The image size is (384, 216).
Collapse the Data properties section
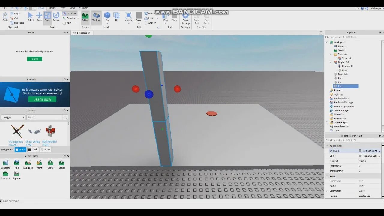coord(327,176)
